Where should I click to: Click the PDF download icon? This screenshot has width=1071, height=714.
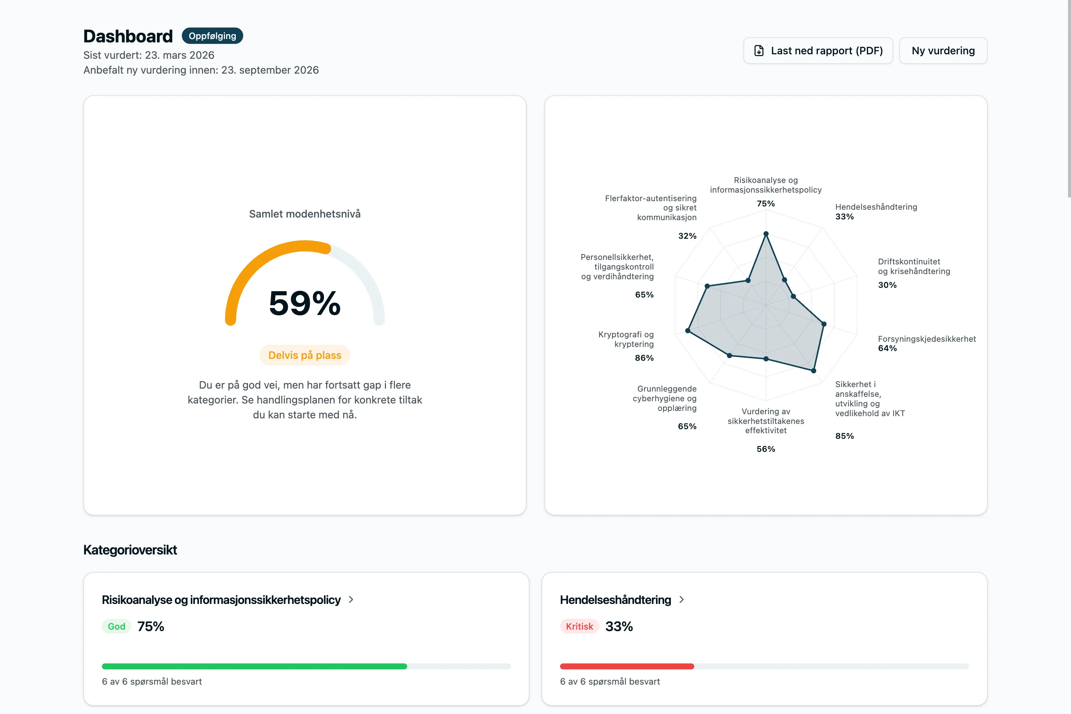point(759,51)
